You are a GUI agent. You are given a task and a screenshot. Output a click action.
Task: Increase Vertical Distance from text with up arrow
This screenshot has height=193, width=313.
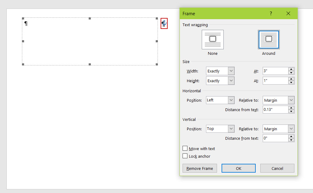click(291, 136)
